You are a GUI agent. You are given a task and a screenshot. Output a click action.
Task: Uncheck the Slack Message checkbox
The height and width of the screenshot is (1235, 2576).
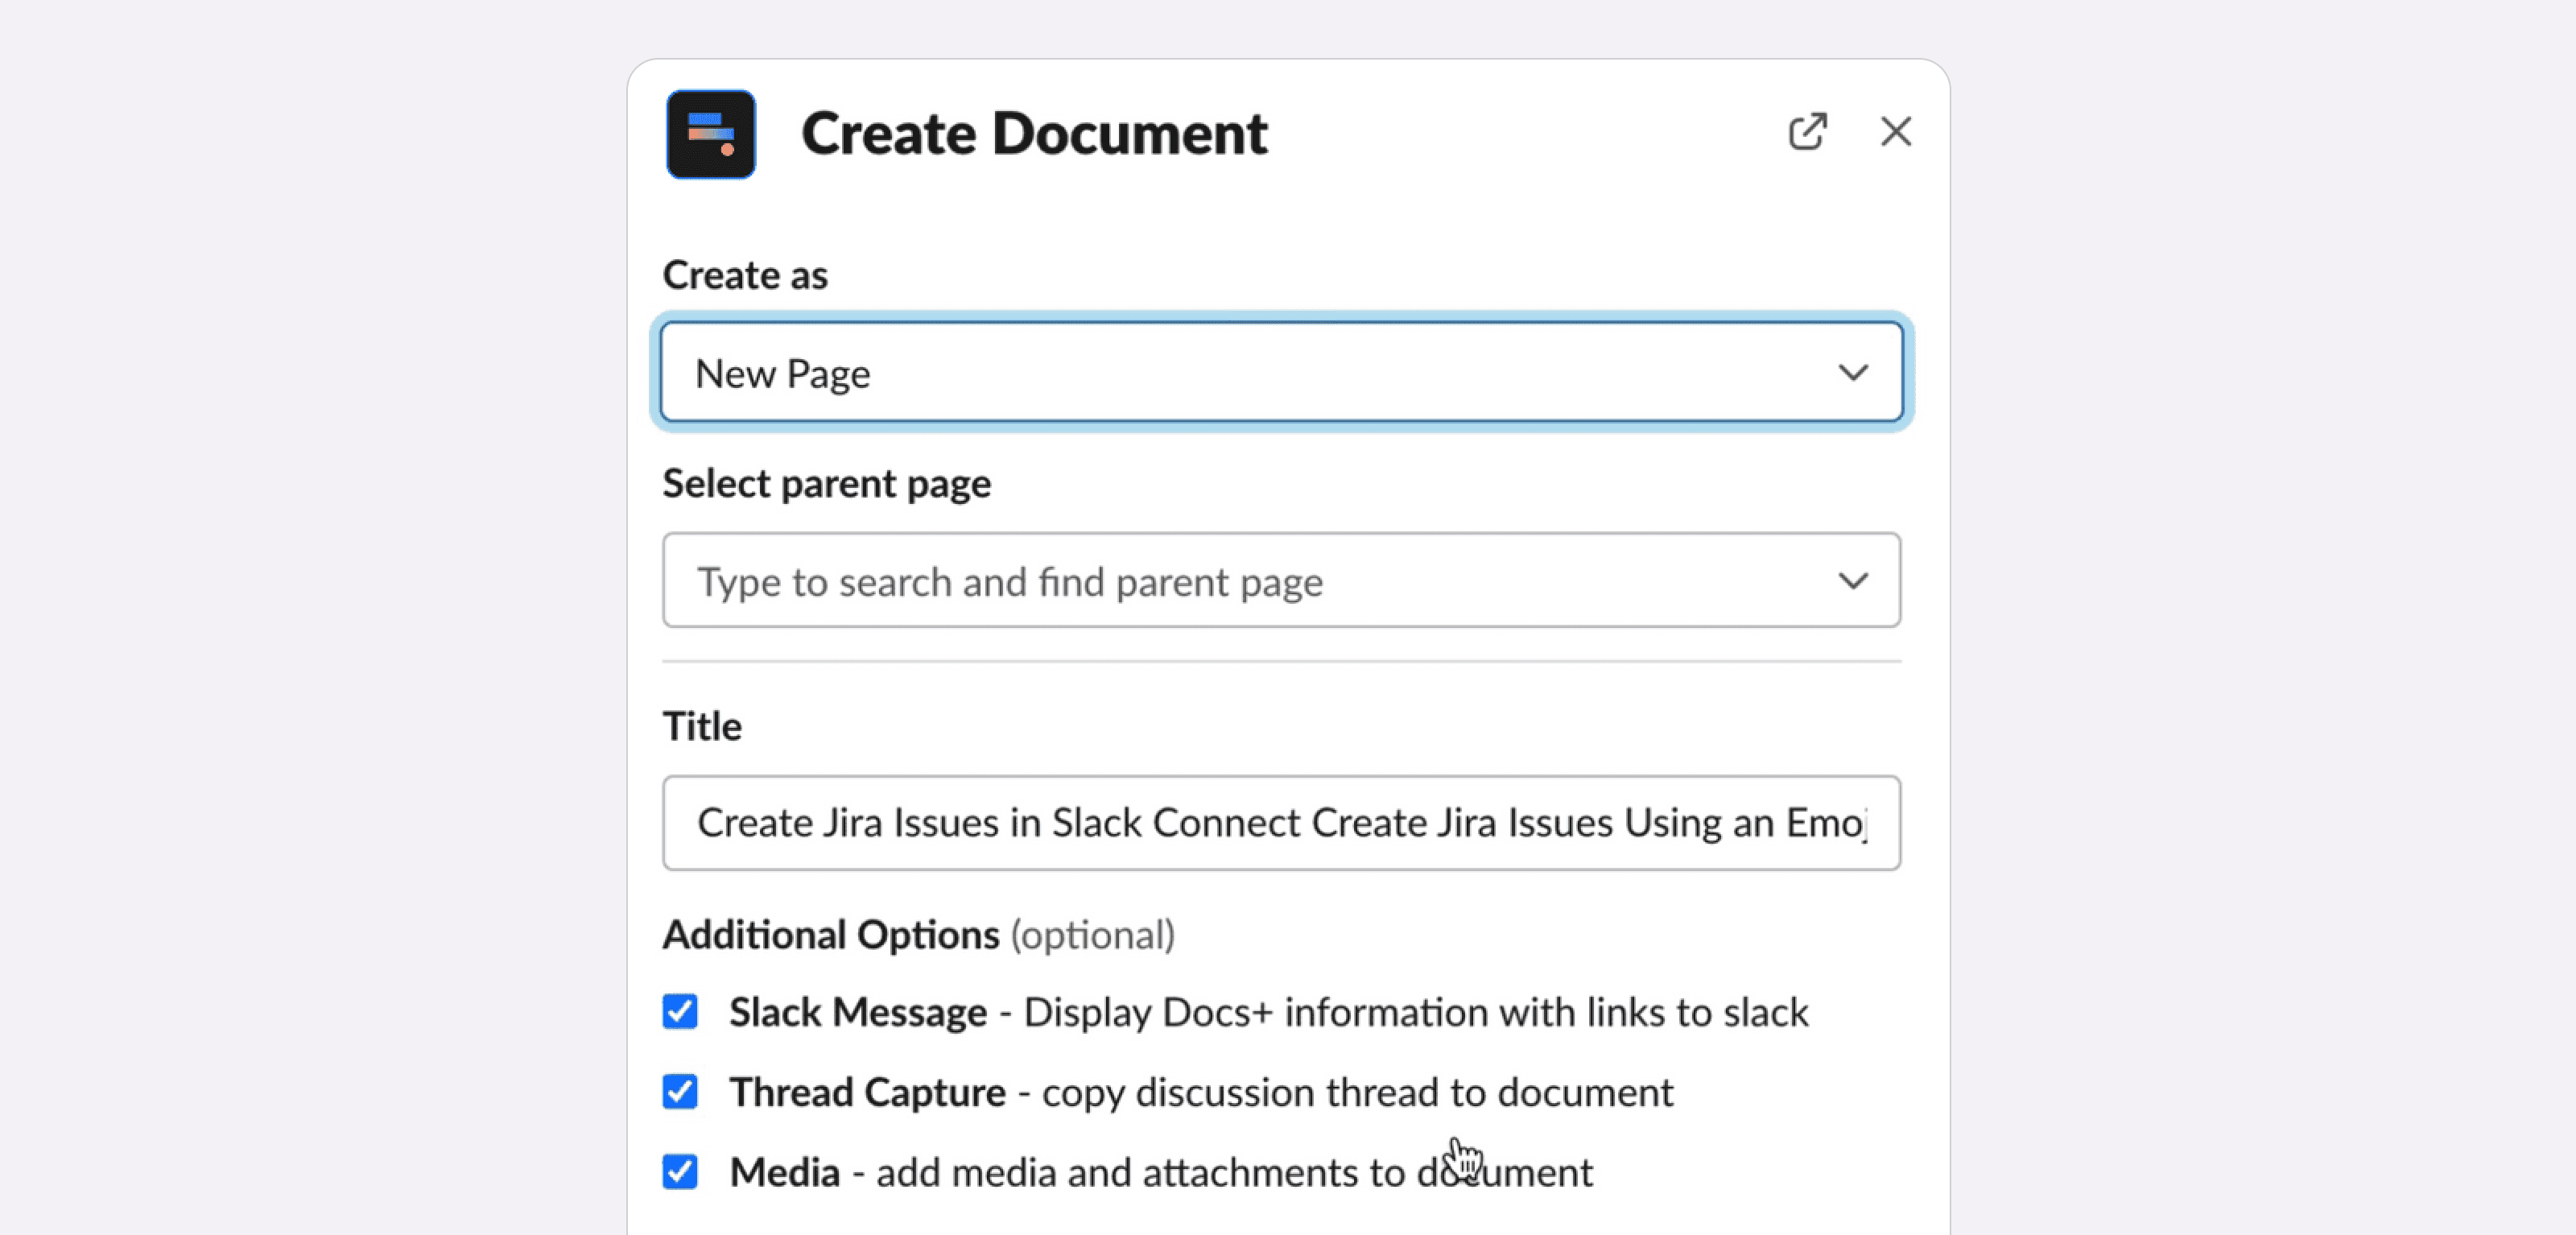(x=680, y=1012)
